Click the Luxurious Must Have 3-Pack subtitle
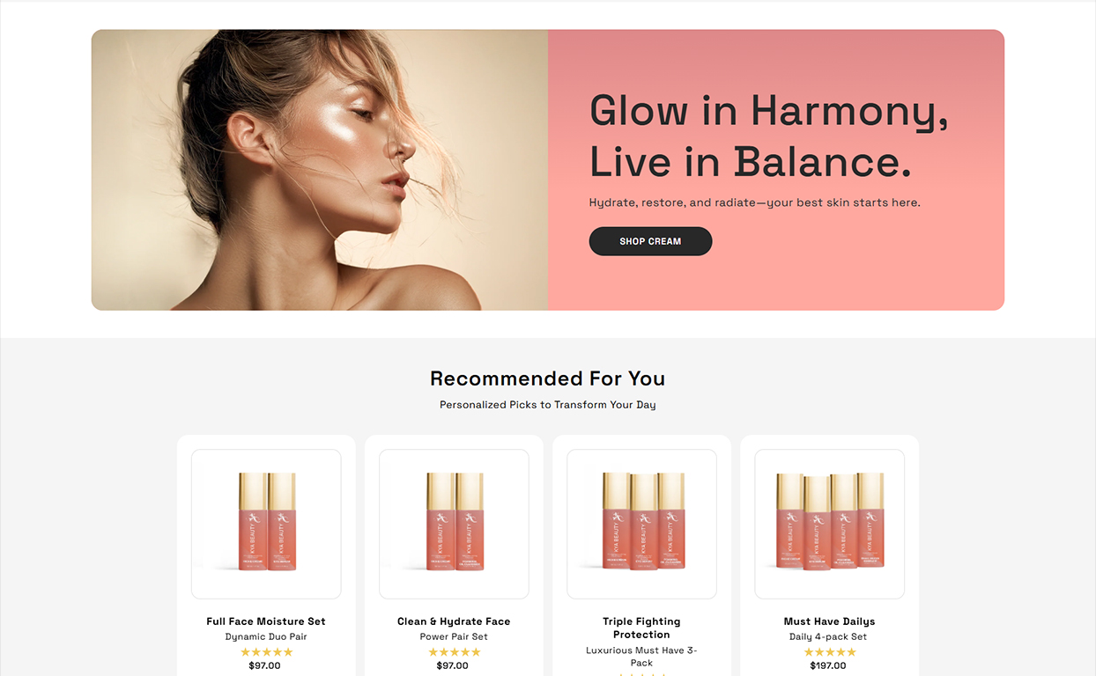The width and height of the screenshot is (1096, 676). pyautogui.click(x=641, y=657)
